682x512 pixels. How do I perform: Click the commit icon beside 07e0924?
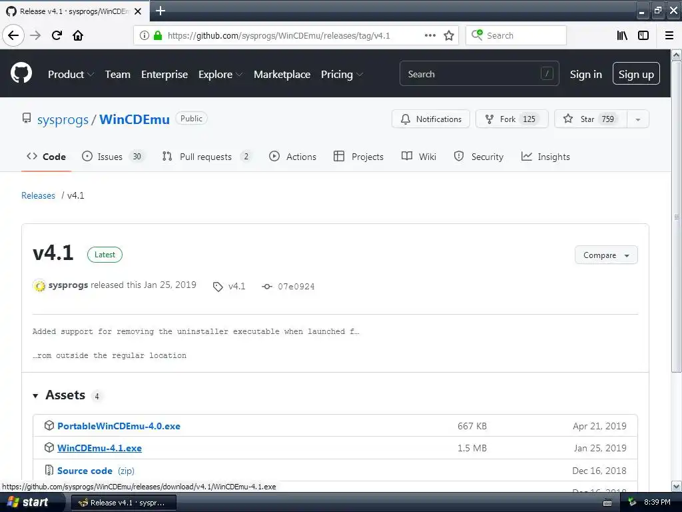click(267, 287)
